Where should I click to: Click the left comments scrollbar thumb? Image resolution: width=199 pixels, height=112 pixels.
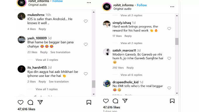(94, 84)
